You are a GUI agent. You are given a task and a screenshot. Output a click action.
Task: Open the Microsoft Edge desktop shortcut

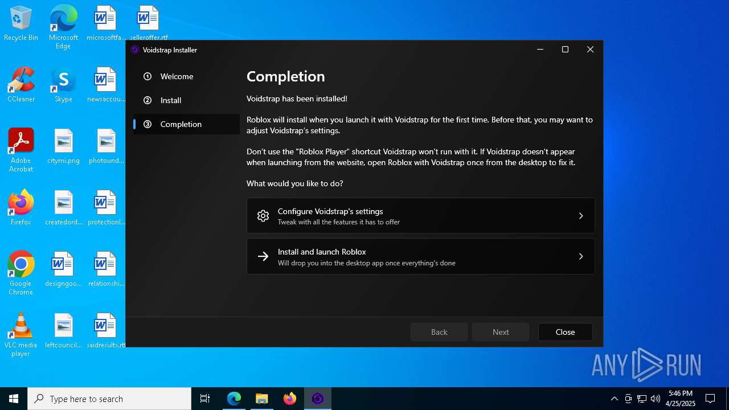[63, 27]
